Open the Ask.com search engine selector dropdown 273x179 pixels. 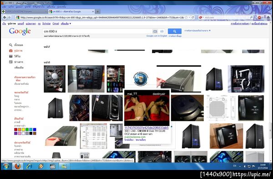pyautogui.click(x=201, y=17)
